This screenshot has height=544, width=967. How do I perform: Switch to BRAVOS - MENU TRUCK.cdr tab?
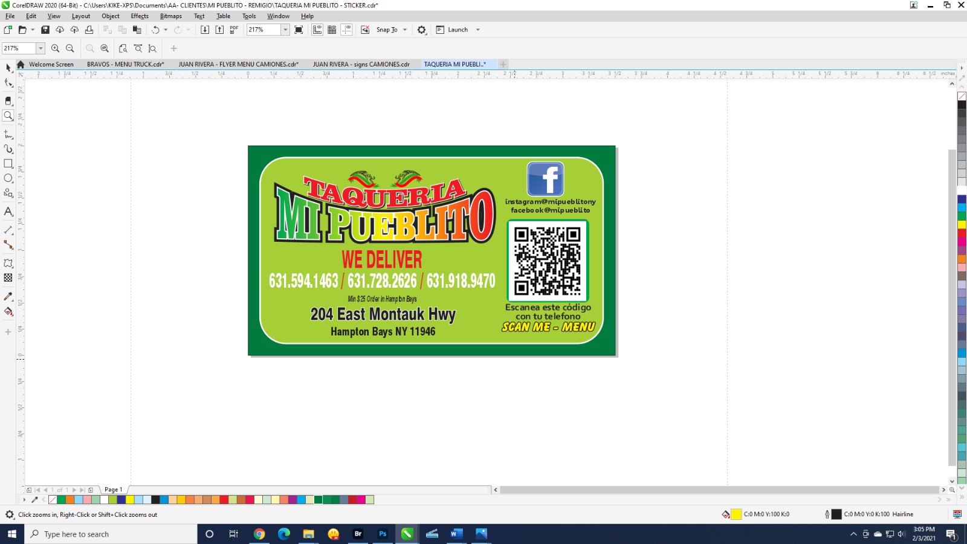pos(125,64)
